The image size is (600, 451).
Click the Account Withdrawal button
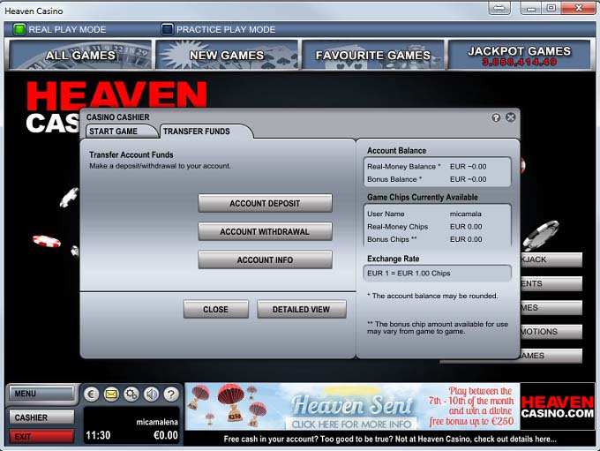(x=265, y=232)
